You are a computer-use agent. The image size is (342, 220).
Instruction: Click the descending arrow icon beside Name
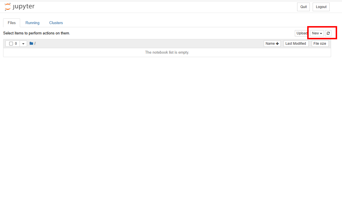(277, 44)
